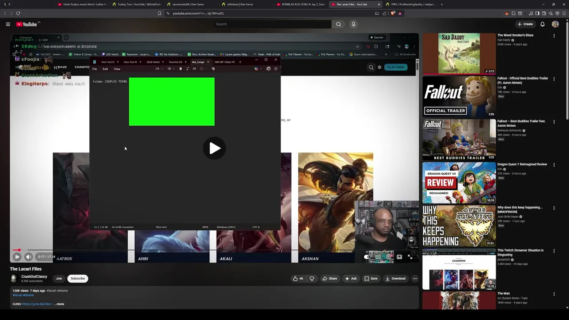Open options for the Bethesda Fallout trailer
569x320 pixels.
click(x=554, y=122)
